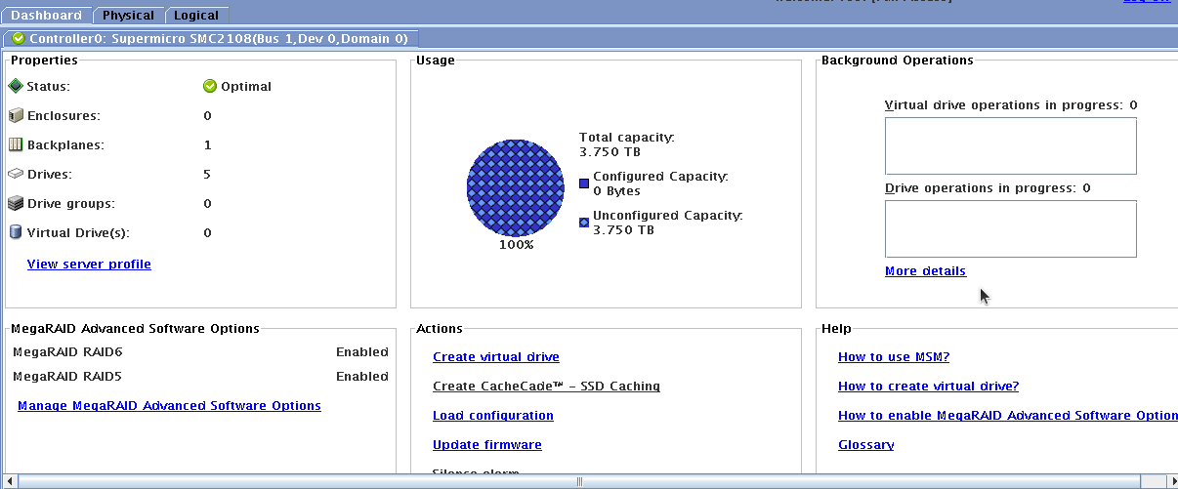Click the green Optimal checkmark icon
Image resolution: width=1178 pixels, height=489 pixels.
[209, 86]
